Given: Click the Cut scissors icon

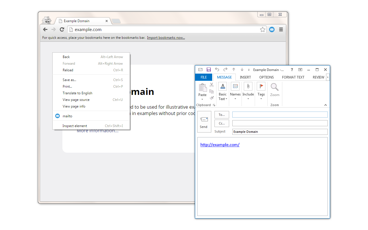Looking at the screenshot, I should pyautogui.click(x=212, y=85).
